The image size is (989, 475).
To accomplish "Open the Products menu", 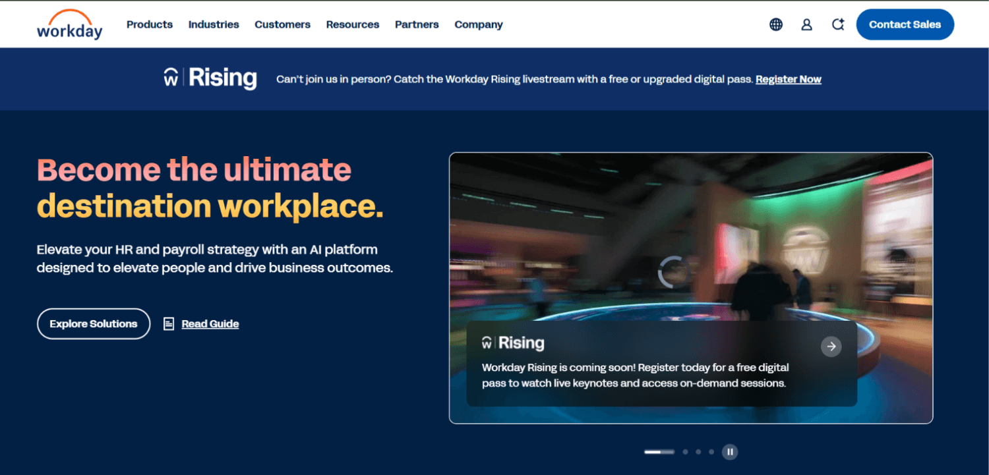I will [150, 24].
